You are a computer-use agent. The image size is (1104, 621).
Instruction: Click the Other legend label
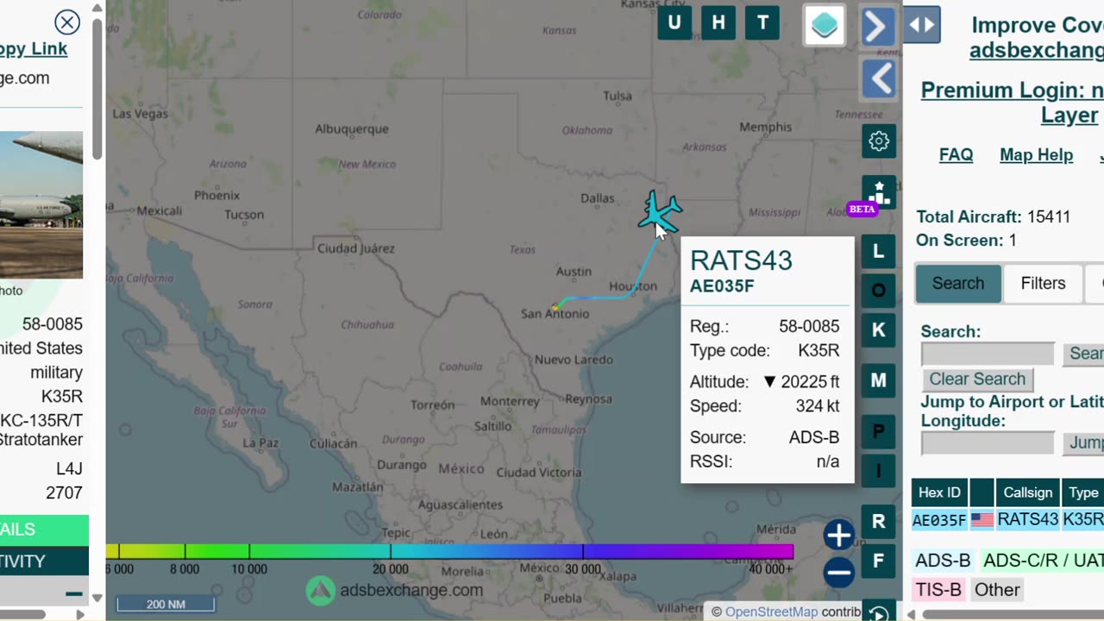(x=997, y=590)
